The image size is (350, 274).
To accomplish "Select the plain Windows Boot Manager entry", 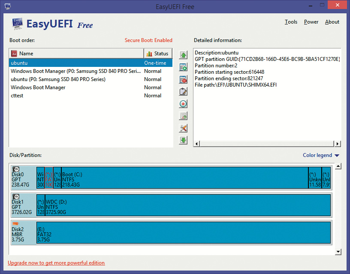I will [91, 87].
